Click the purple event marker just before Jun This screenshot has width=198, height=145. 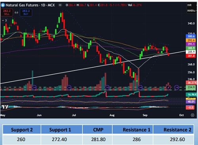(34, 88)
